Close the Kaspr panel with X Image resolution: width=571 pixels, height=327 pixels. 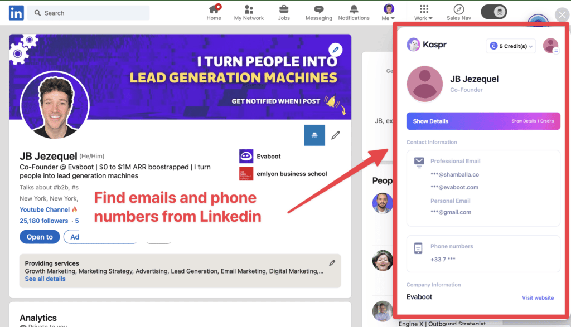point(562,15)
